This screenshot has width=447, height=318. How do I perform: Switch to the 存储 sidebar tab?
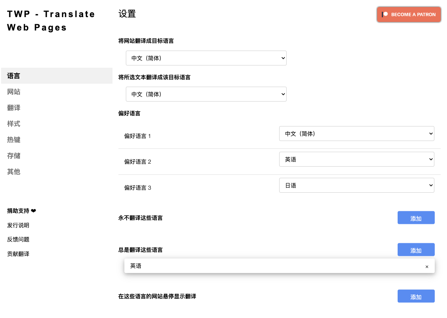[57, 156]
